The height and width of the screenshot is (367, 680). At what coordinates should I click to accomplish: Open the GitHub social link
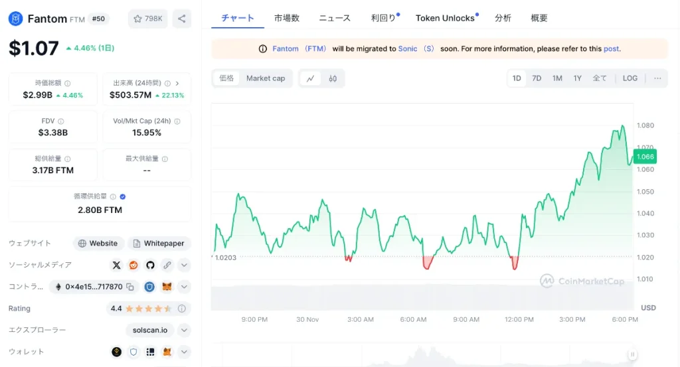pos(150,265)
